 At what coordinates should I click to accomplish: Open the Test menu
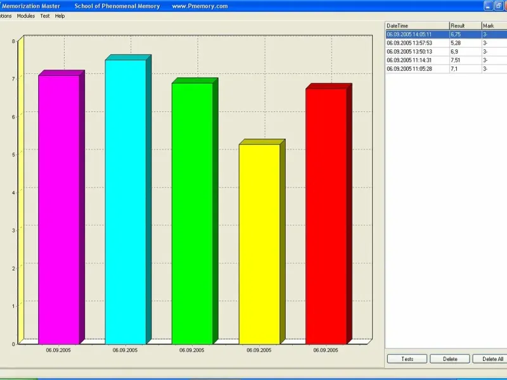[x=44, y=16]
